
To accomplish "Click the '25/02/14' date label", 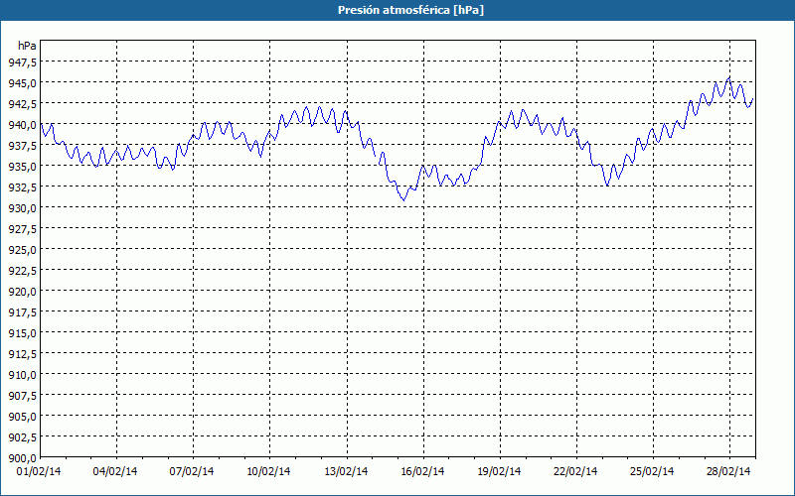I will (652, 471).
